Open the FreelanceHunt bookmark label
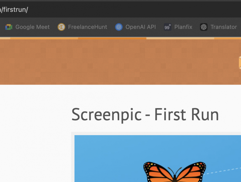The image size is (241, 182). point(87,27)
